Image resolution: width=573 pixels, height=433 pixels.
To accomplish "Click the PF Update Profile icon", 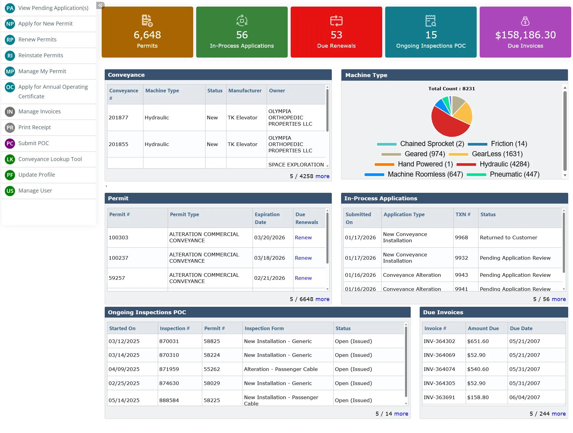I will (10, 175).
